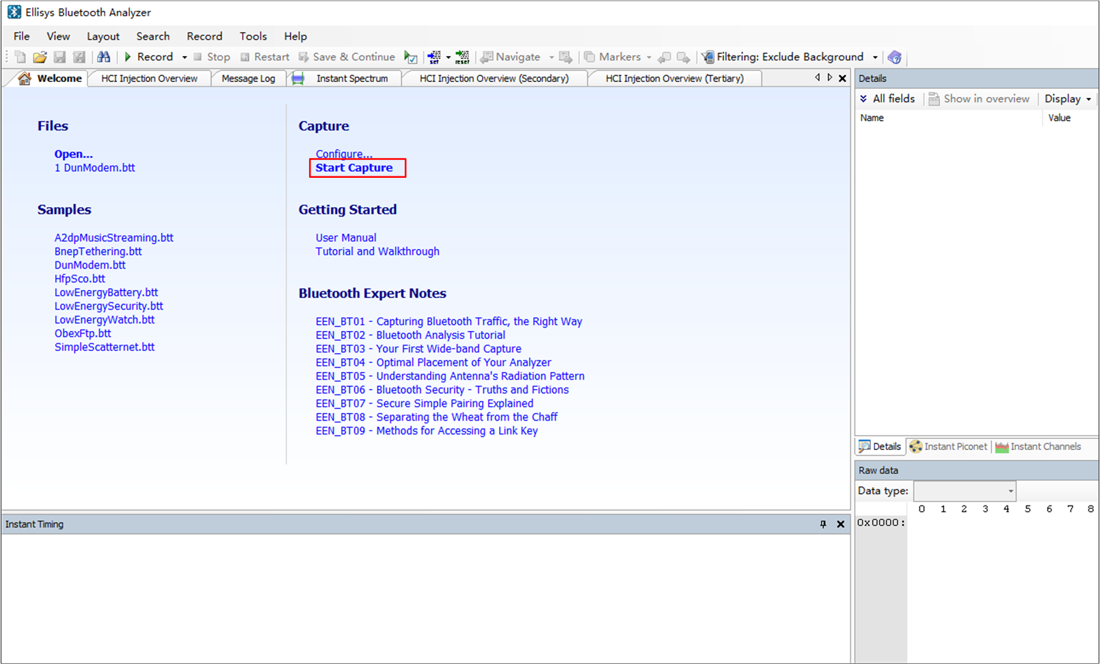Click Show in overview button
1100x664 pixels.
[x=978, y=98]
